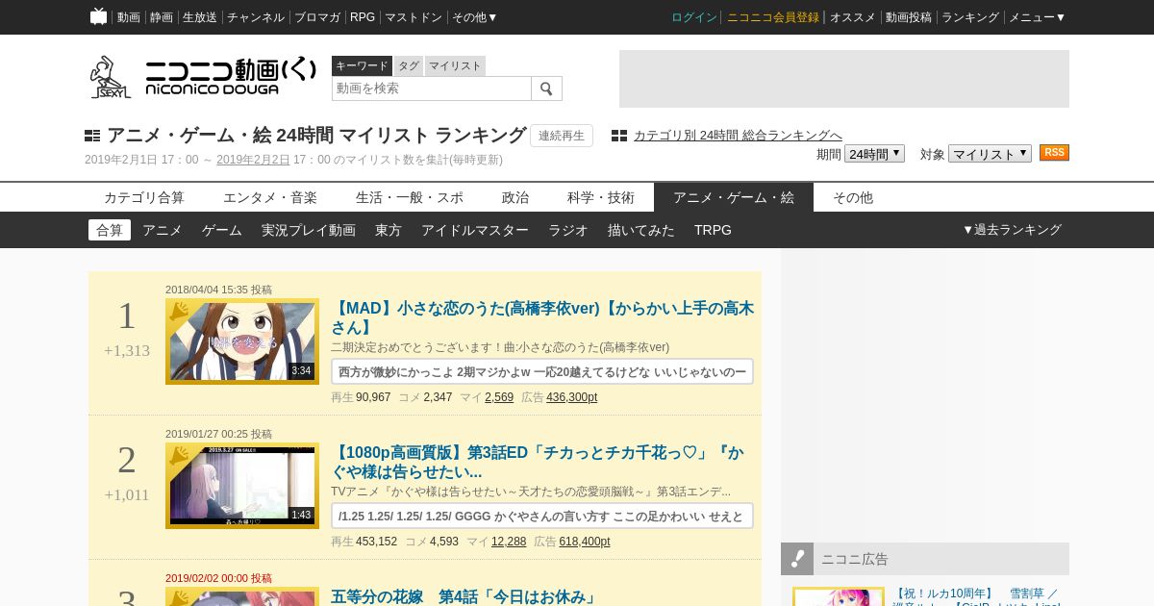Select ラジオ subcategory
1154x606 pixels.
tap(568, 230)
